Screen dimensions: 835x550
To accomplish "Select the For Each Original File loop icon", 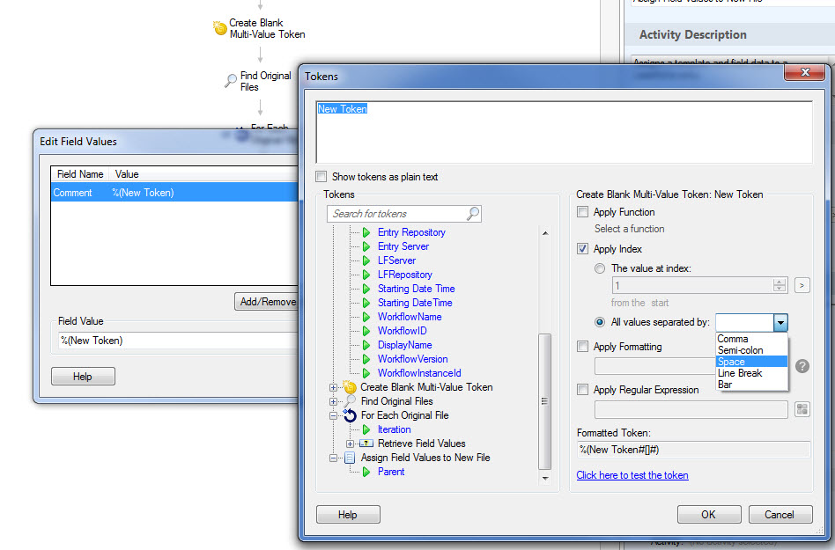I will tap(350, 415).
